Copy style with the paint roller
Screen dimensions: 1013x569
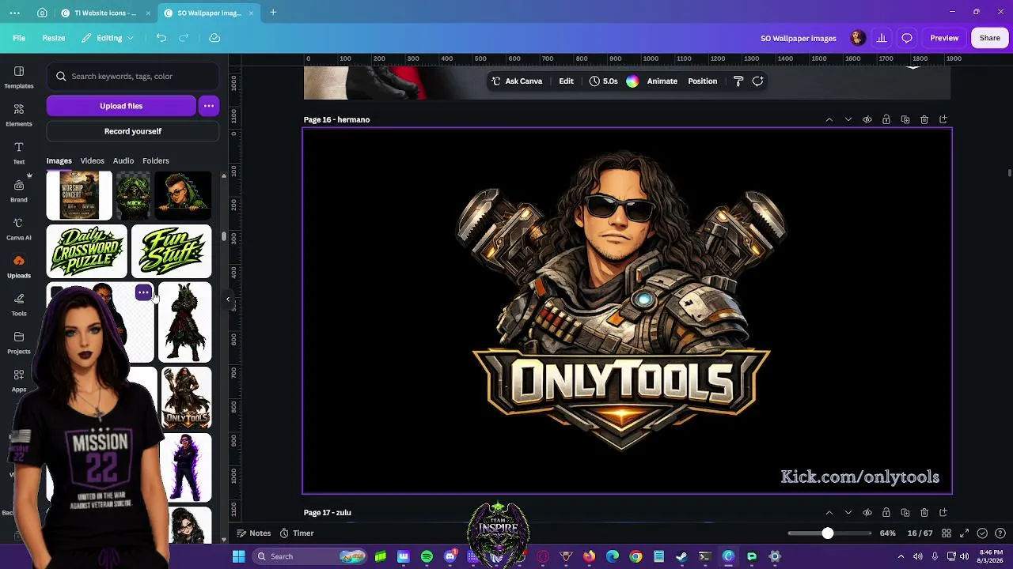click(x=738, y=81)
